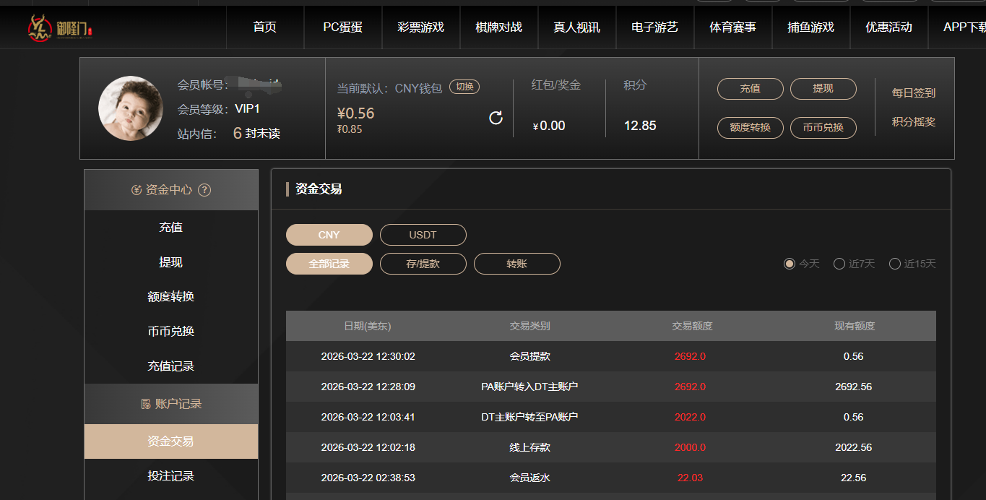Select the 近15天 radio button
This screenshot has height=500, width=986.
click(x=895, y=264)
